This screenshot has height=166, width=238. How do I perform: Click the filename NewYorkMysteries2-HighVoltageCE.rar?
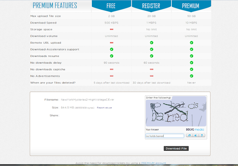[87, 100]
